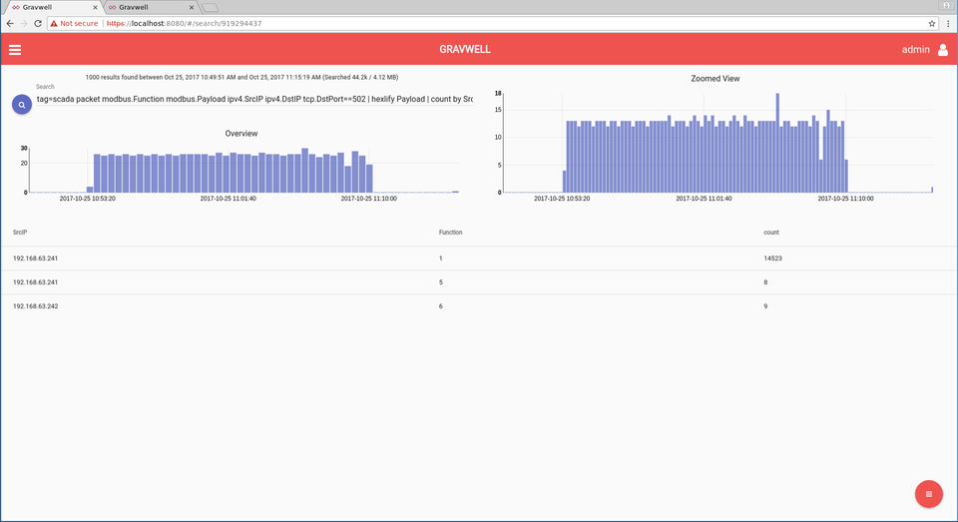Viewport: 958px width, 522px height.
Task: Select SrcIP cell in count 14523 row
Action: [x=36, y=259]
